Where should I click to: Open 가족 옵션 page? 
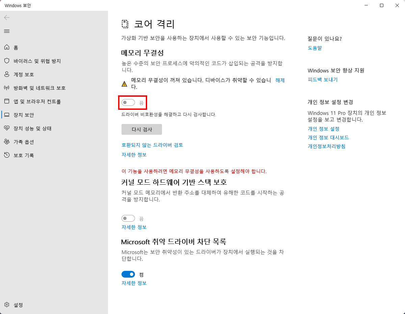click(x=24, y=142)
